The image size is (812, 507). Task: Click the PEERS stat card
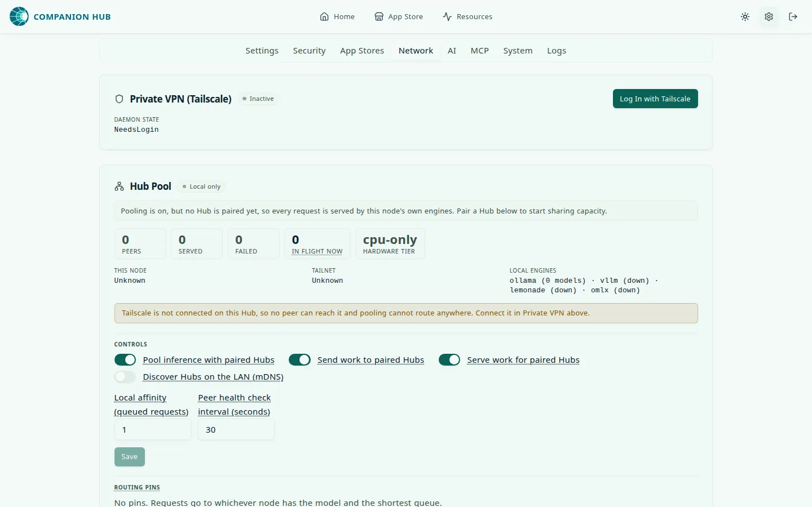[140, 243]
